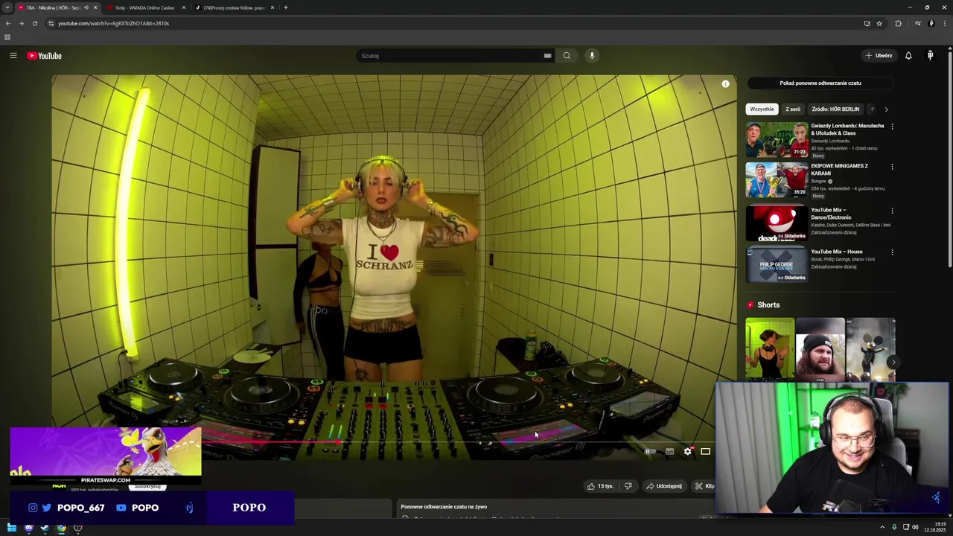
Task: Start voice search with the microphone icon
Action: tap(592, 56)
